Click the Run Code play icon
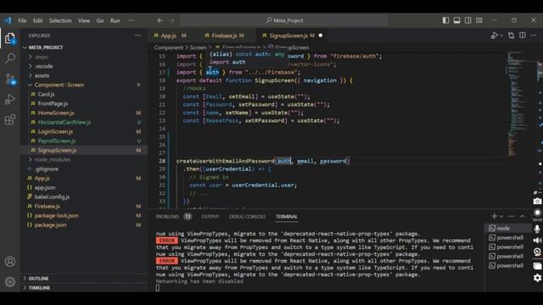 click(494, 36)
